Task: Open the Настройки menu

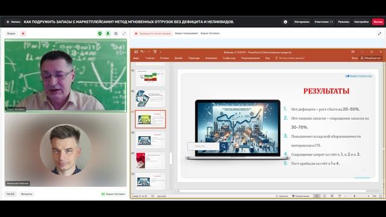Action: coord(361,22)
